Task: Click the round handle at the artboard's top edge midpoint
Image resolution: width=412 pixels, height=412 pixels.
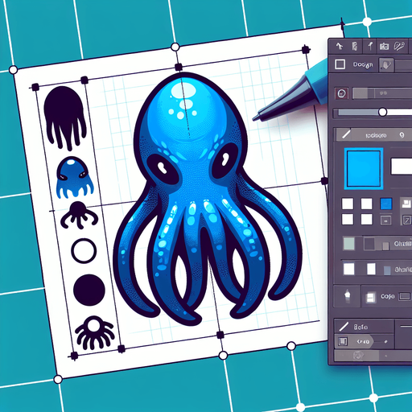Action: tap(175, 47)
